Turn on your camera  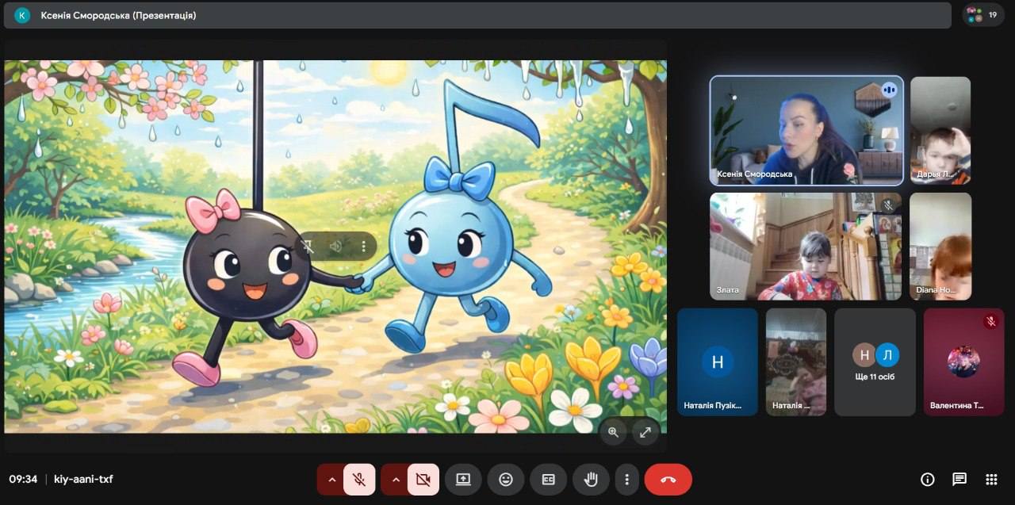click(423, 480)
